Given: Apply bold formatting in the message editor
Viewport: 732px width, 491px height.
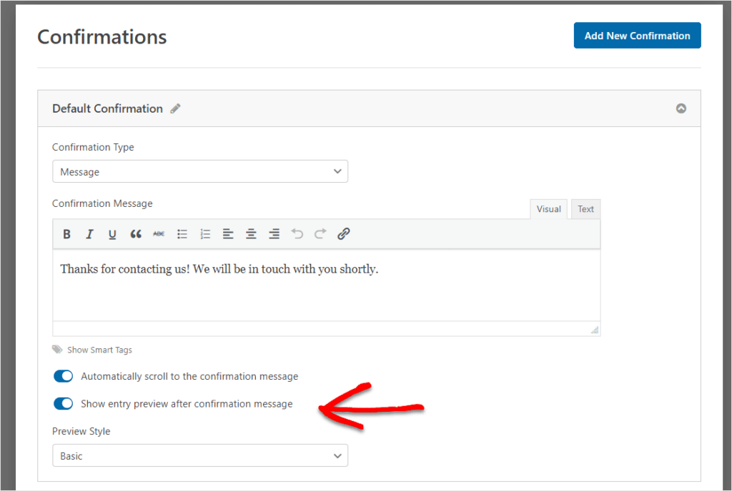Looking at the screenshot, I should [x=66, y=233].
